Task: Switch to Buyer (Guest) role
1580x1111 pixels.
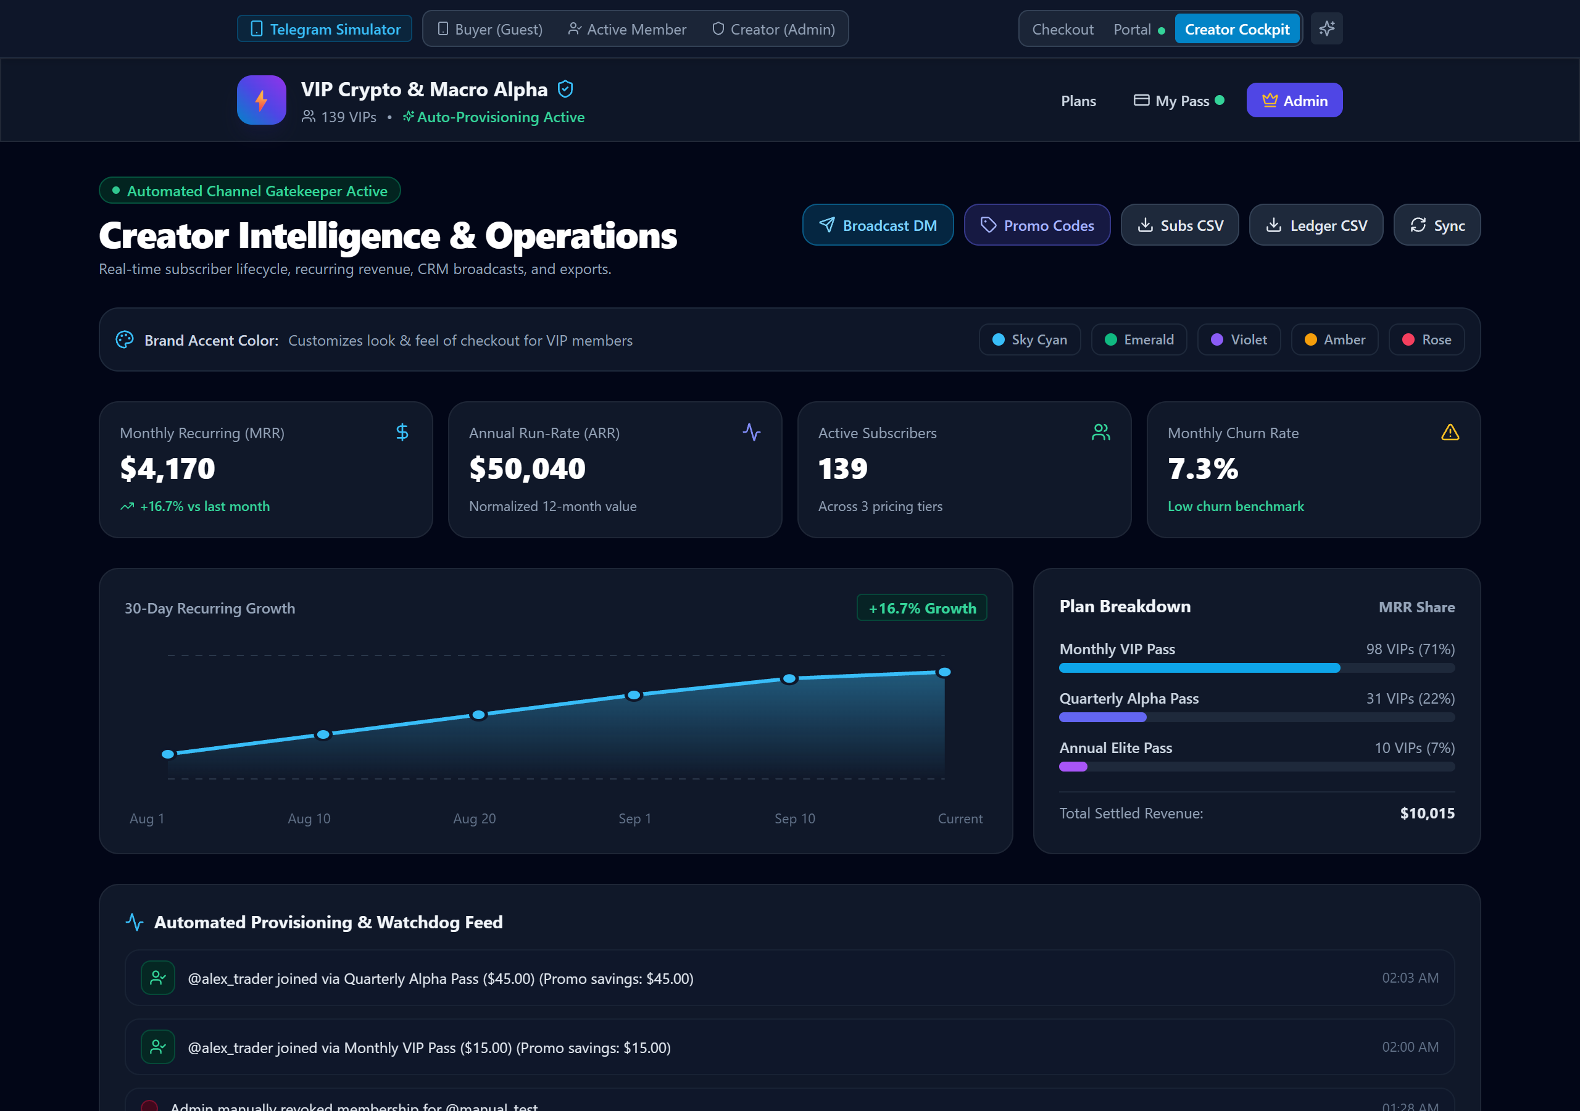Action: tap(490, 29)
